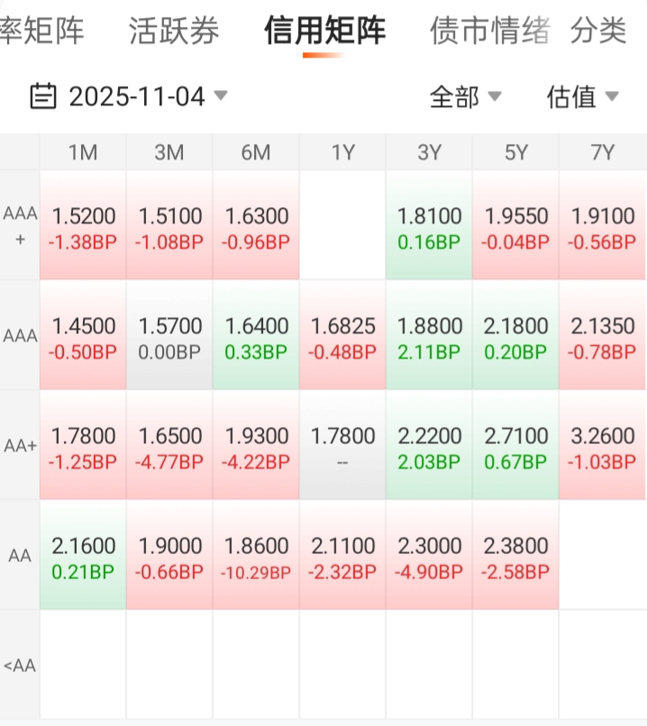This screenshot has height=726, width=647.
Task: Open the 债市情绪 tab
Action: point(490,32)
